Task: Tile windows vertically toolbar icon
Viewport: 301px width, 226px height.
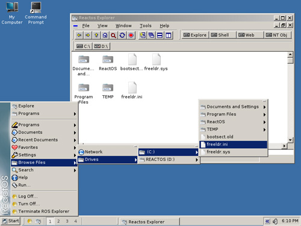Action: pyautogui.click(x=169, y=36)
